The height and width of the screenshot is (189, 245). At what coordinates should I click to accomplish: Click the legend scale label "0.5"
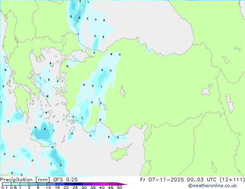tap(14, 187)
